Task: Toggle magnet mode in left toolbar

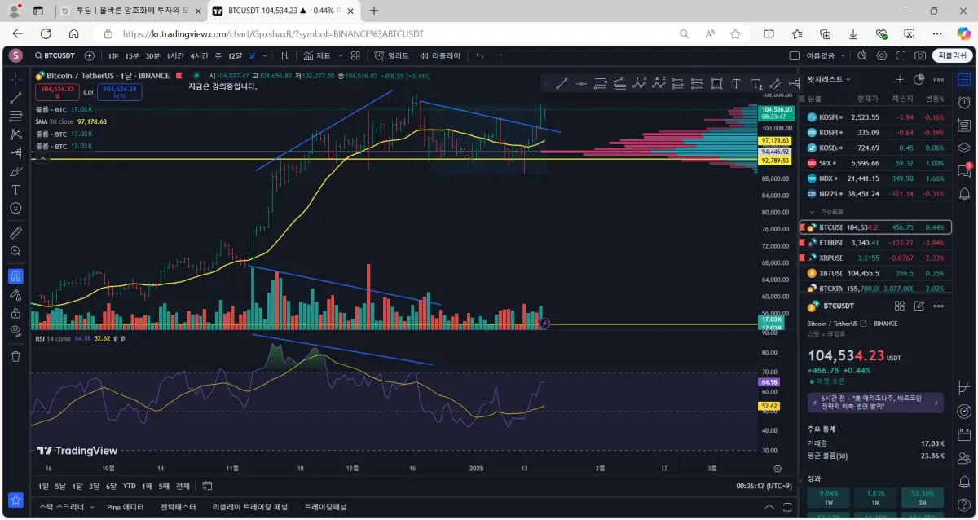Action: [15, 276]
